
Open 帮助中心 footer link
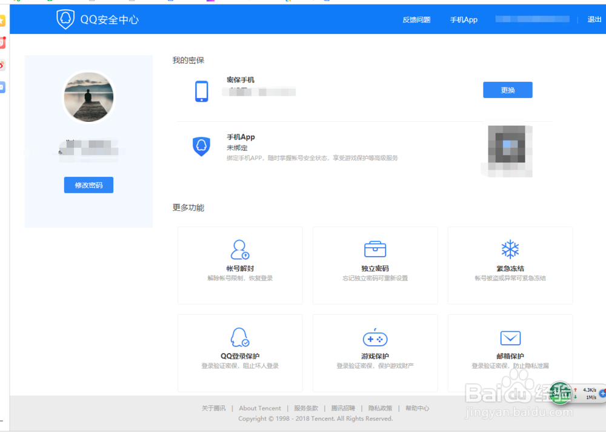pos(417,408)
